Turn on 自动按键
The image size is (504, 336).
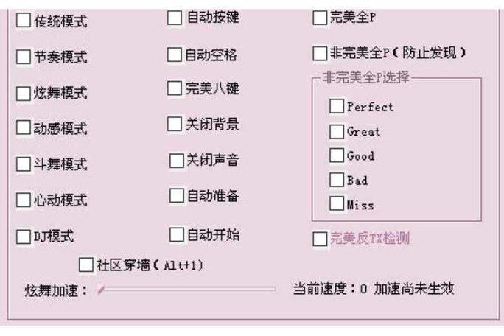point(175,16)
